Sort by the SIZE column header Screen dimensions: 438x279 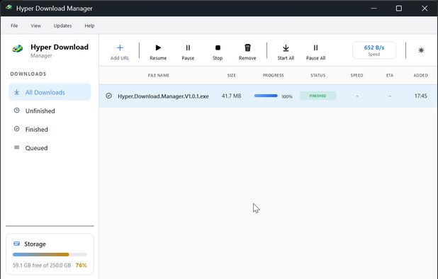(231, 75)
